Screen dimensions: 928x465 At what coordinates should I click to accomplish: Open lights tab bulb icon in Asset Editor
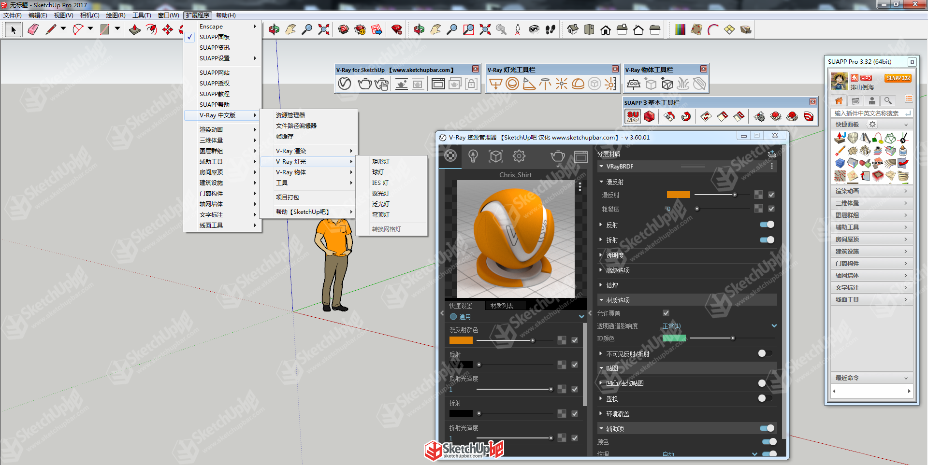473,156
